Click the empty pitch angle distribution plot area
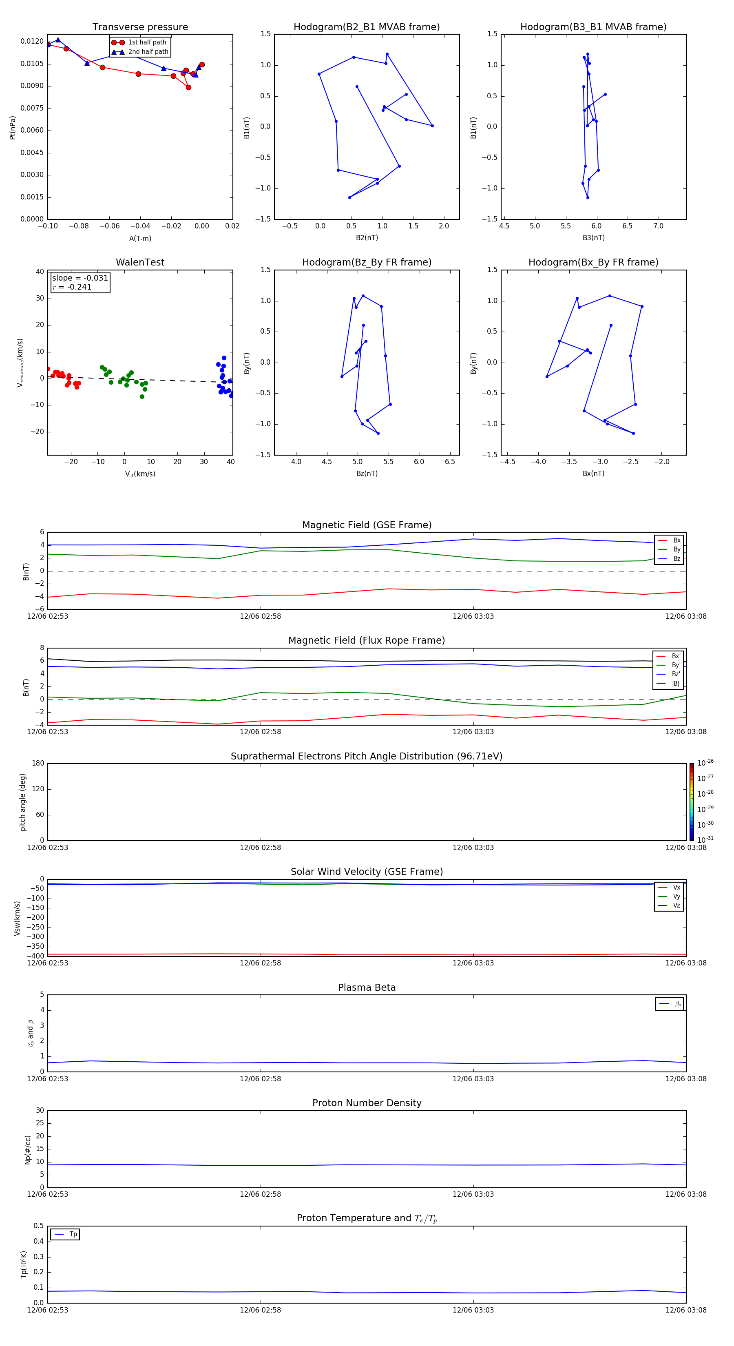Image resolution: width=734 pixels, height=1346 pixels. click(x=367, y=802)
